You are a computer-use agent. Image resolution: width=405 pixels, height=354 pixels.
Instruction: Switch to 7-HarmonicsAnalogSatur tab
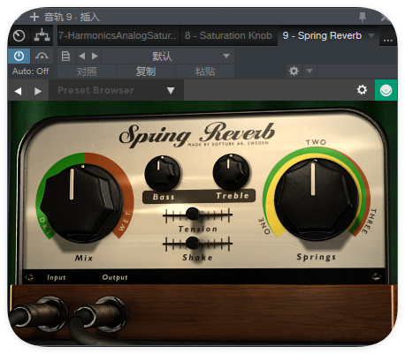pyautogui.click(x=118, y=35)
